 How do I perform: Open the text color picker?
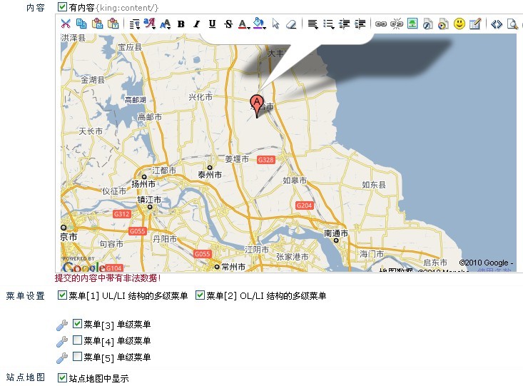[x=244, y=24]
